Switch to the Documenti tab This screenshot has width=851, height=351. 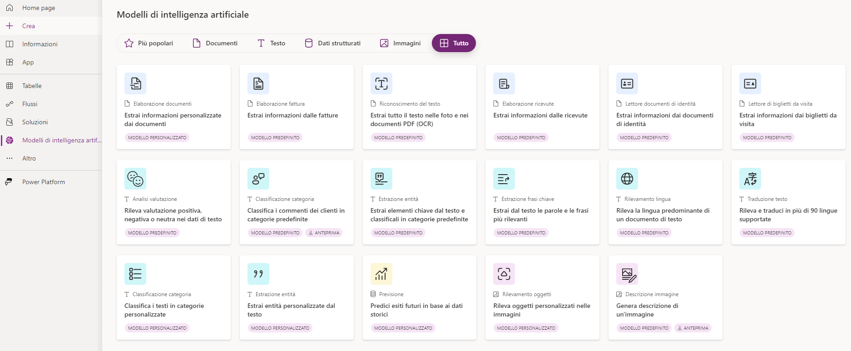pos(215,43)
